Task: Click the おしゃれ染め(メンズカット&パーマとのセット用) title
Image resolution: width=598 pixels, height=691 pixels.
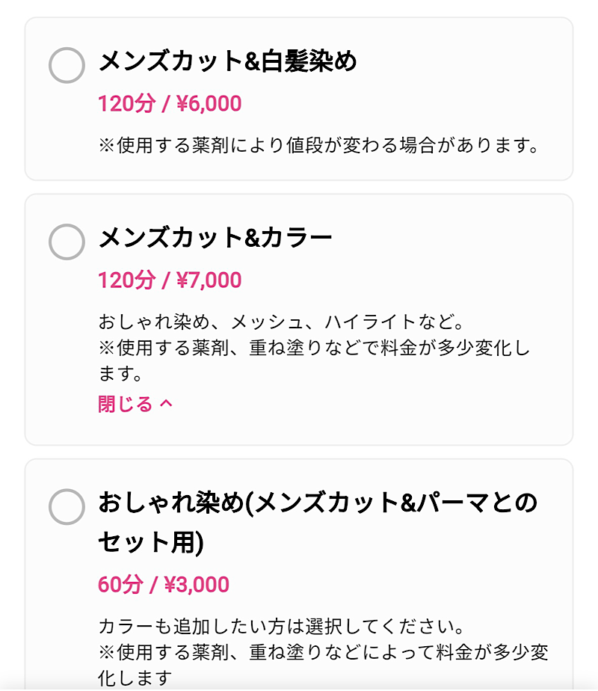Action: [318, 504]
